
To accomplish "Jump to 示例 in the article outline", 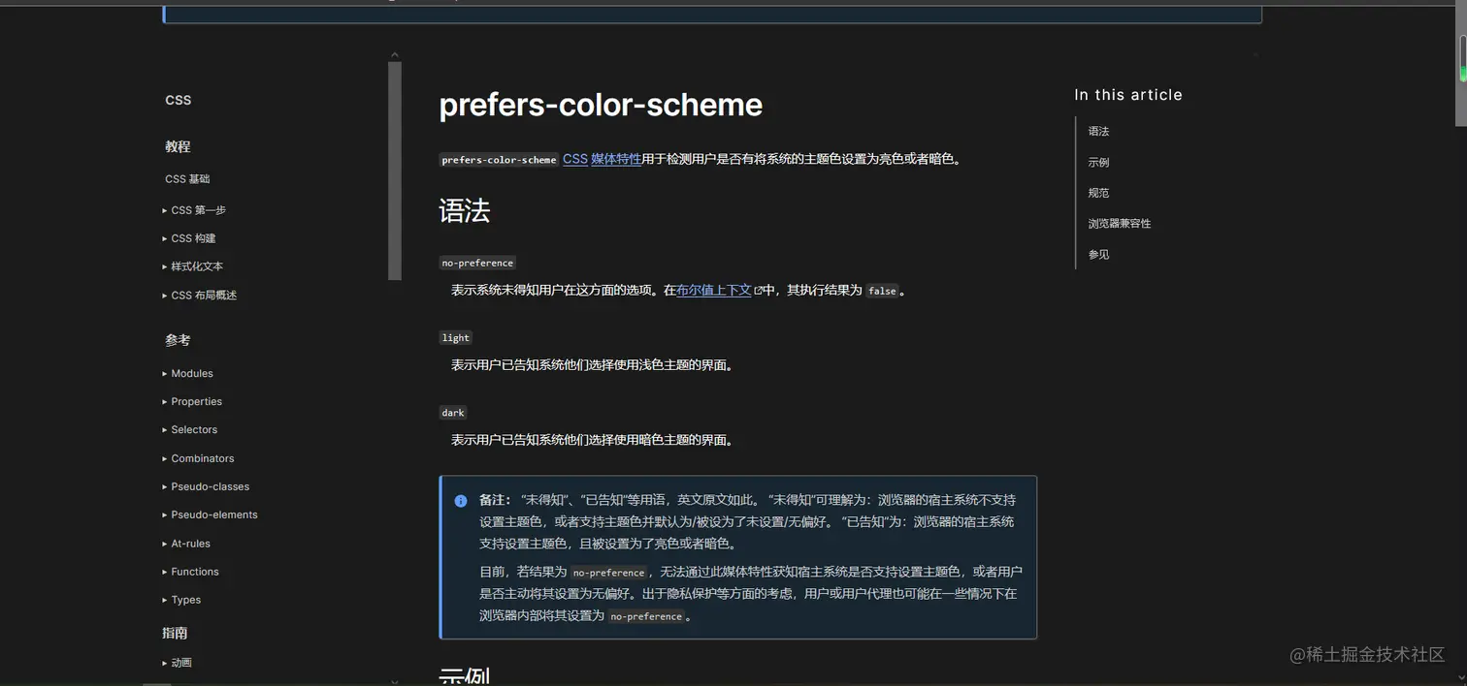I will click(x=1098, y=163).
